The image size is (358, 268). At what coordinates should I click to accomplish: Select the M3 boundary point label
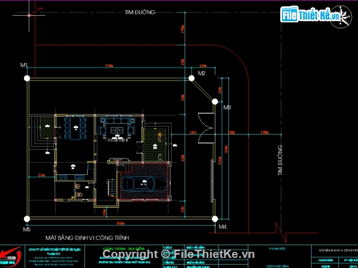(227, 107)
